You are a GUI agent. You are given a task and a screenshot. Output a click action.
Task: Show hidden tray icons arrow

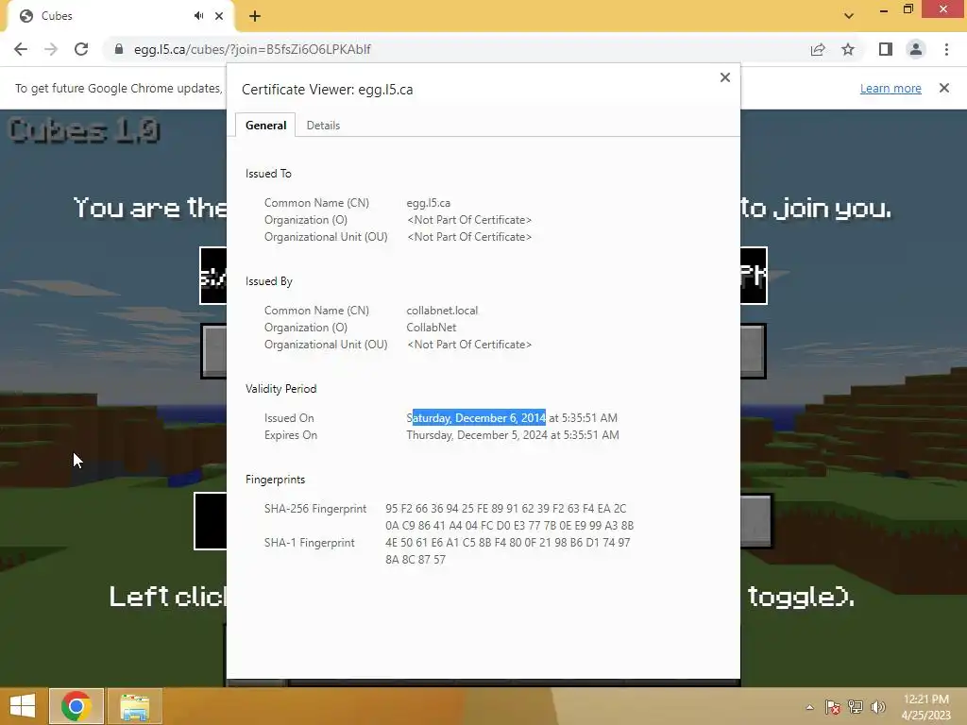coord(809,707)
